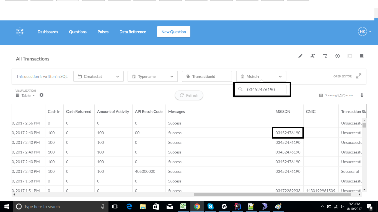Go home via the Metabase logo
Screen dimensions: 378x212
click(20, 31)
